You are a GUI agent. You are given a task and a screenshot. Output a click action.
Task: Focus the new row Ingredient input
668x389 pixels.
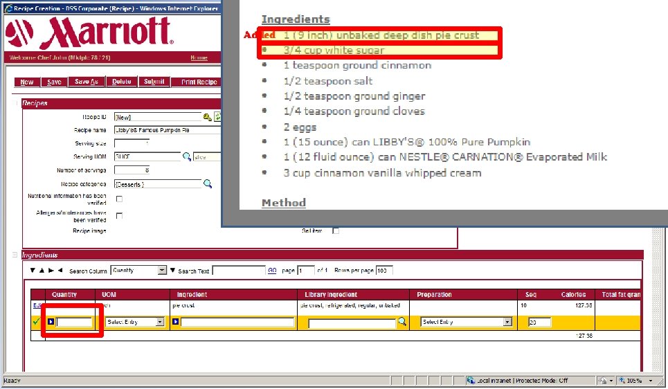237,322
